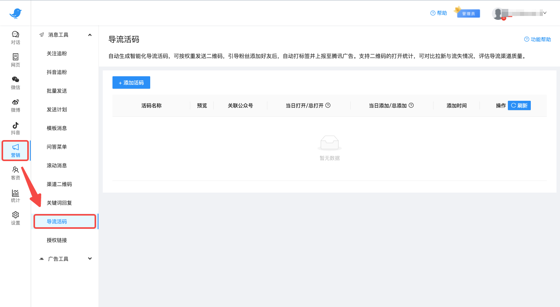Expand the 广告工具 menu group
This screenshot has height=307, width=560.
click(x=90, y=258)
